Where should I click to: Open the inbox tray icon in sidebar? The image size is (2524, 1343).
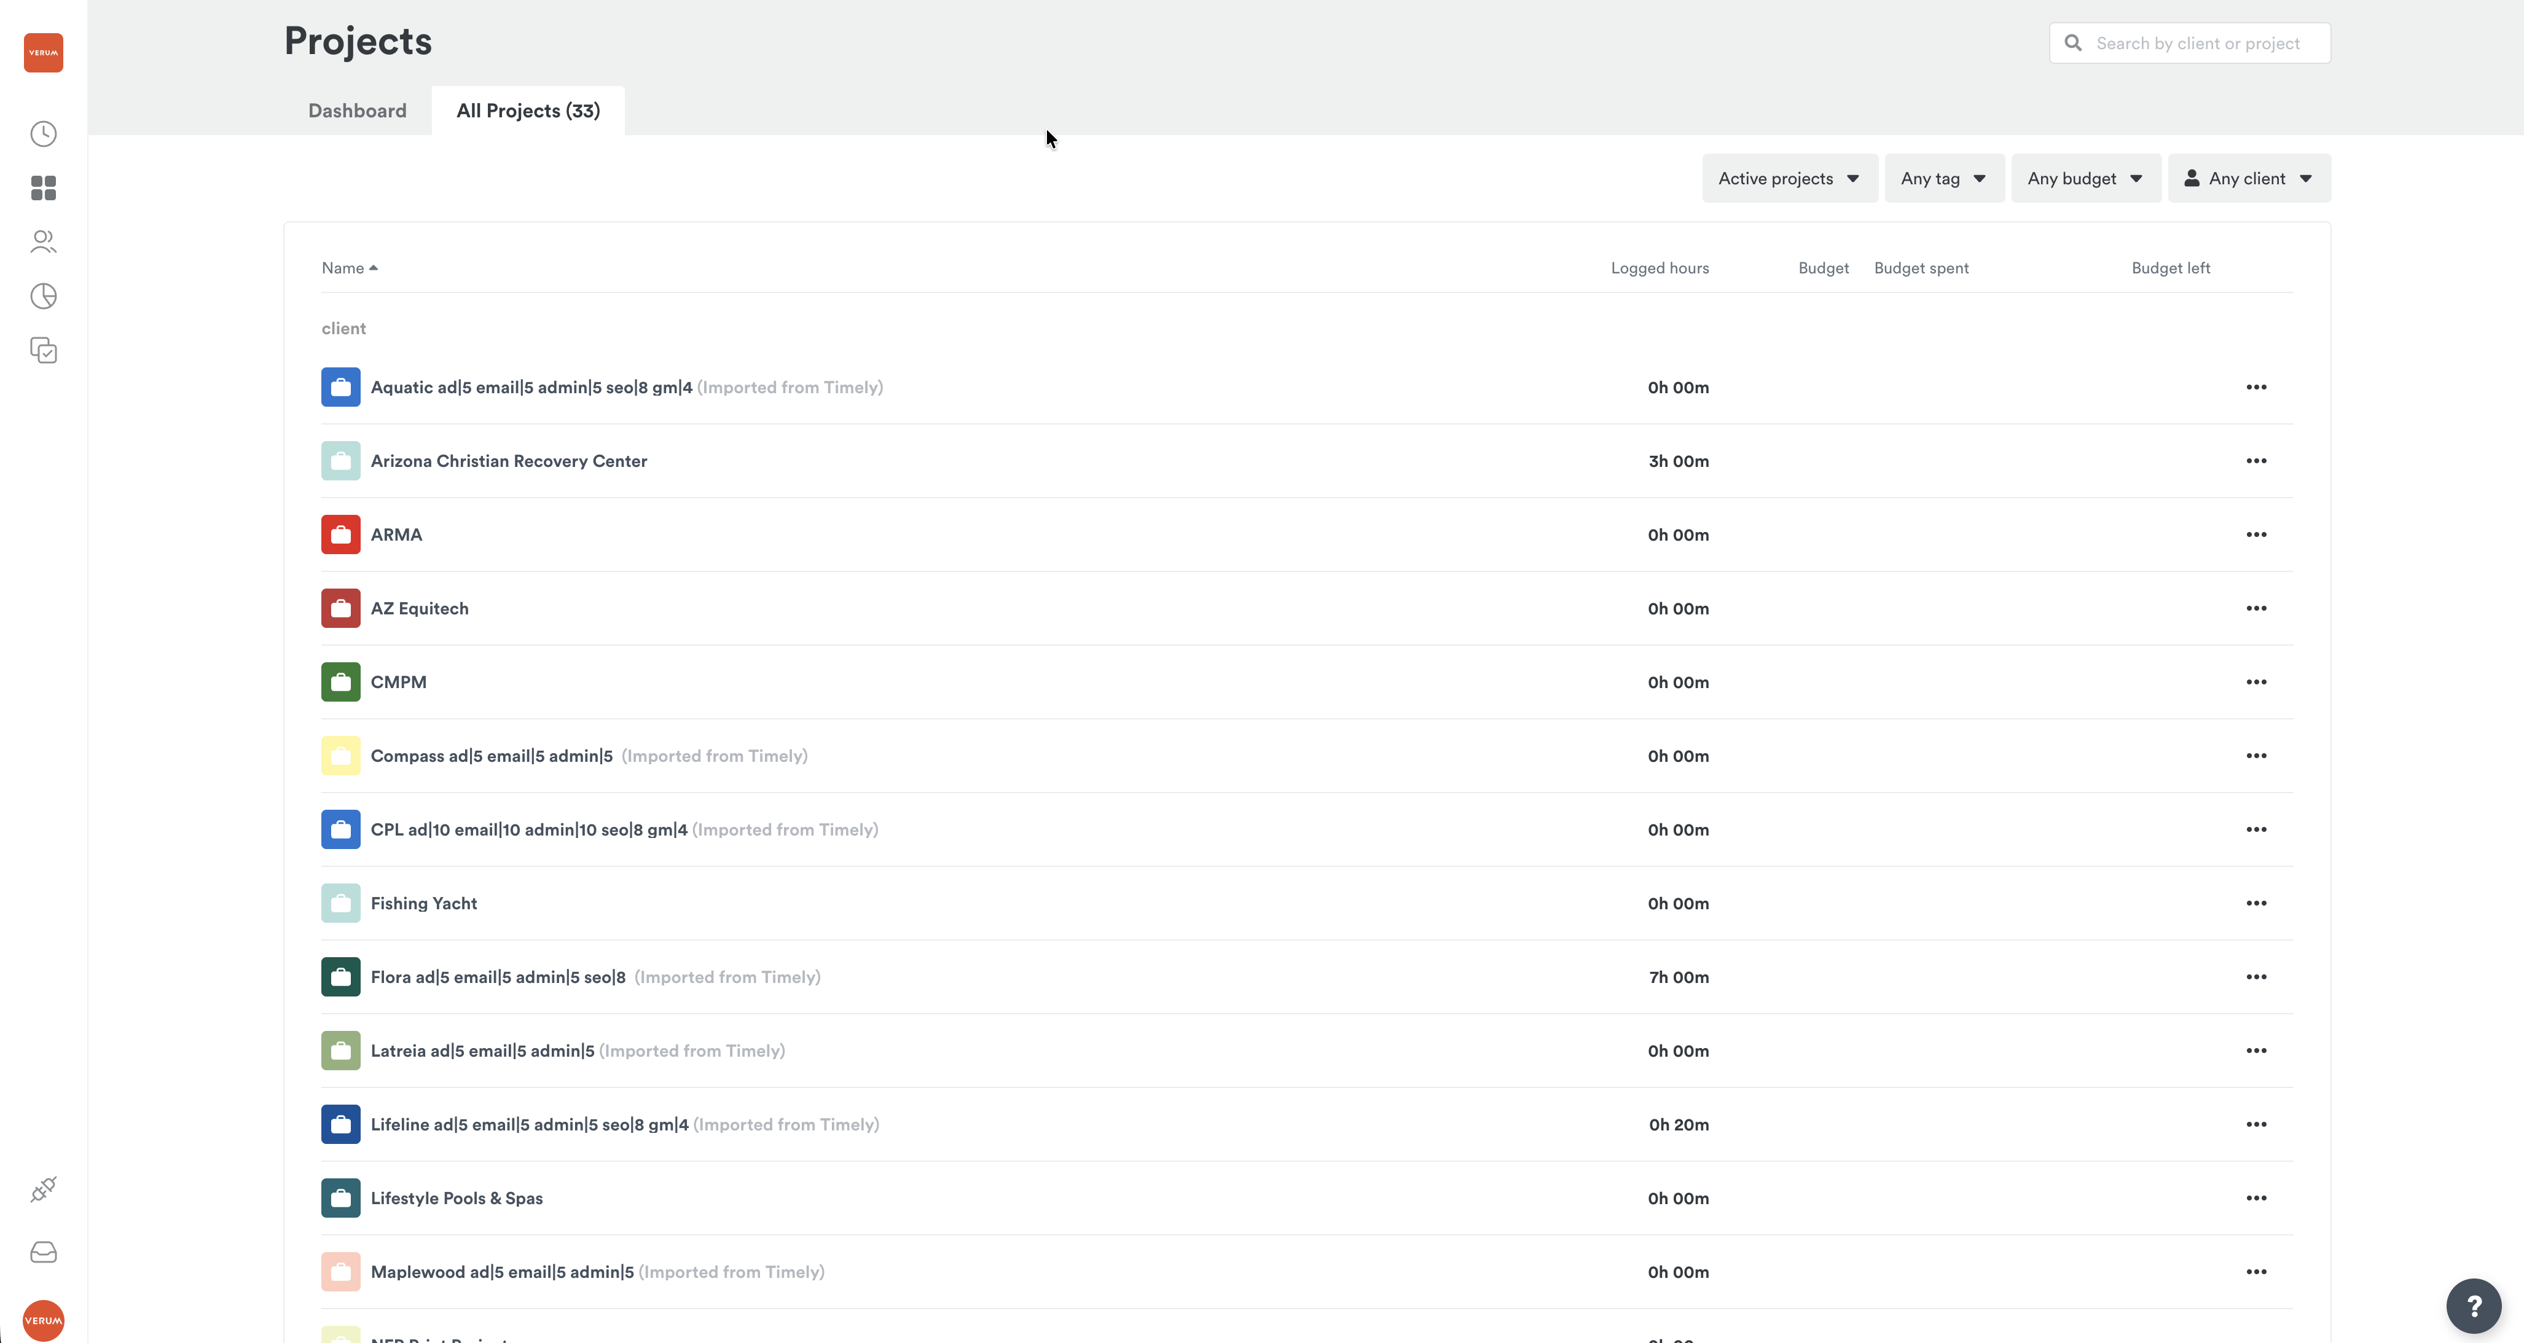click(x=43, y=1252)
